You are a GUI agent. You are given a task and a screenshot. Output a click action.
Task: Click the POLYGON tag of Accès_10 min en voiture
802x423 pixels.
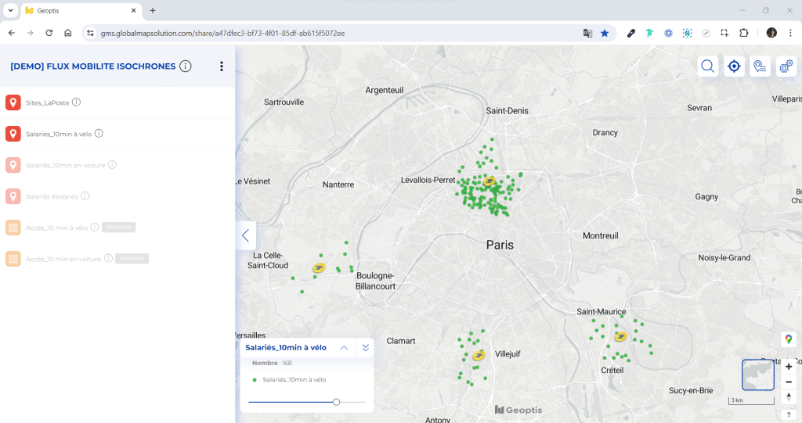132,259
